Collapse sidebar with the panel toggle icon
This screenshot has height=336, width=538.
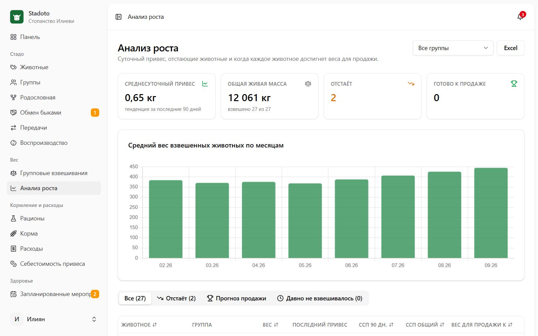coord(118,17)
